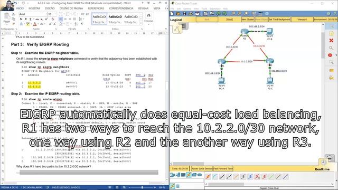Click router R2 in the topology

point(245,32)
